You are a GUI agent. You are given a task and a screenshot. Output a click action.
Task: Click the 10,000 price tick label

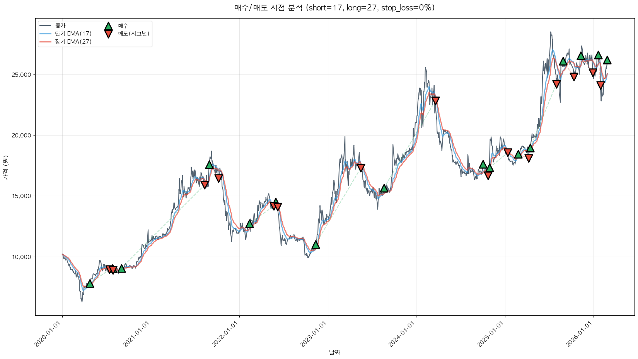point(20,257)
